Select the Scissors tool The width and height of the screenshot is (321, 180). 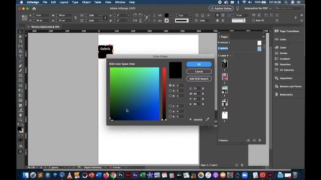tap(21, 85)
